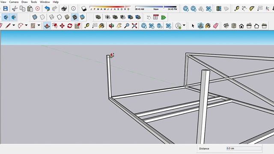
Task: Click the Outer Shell solid tool
Action: 98,17
